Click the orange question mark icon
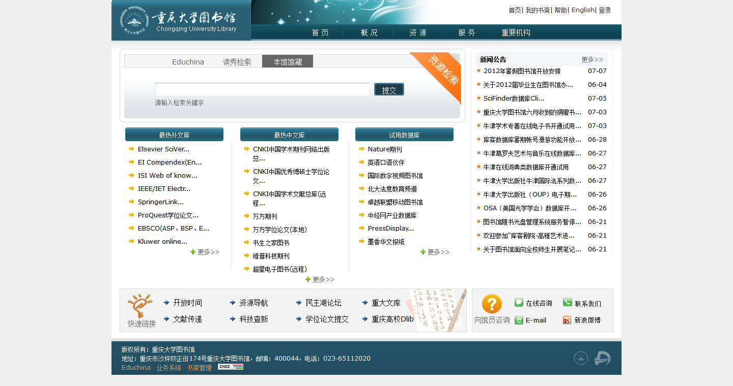Viewport: 733px width, 386px height. [492, 304]
